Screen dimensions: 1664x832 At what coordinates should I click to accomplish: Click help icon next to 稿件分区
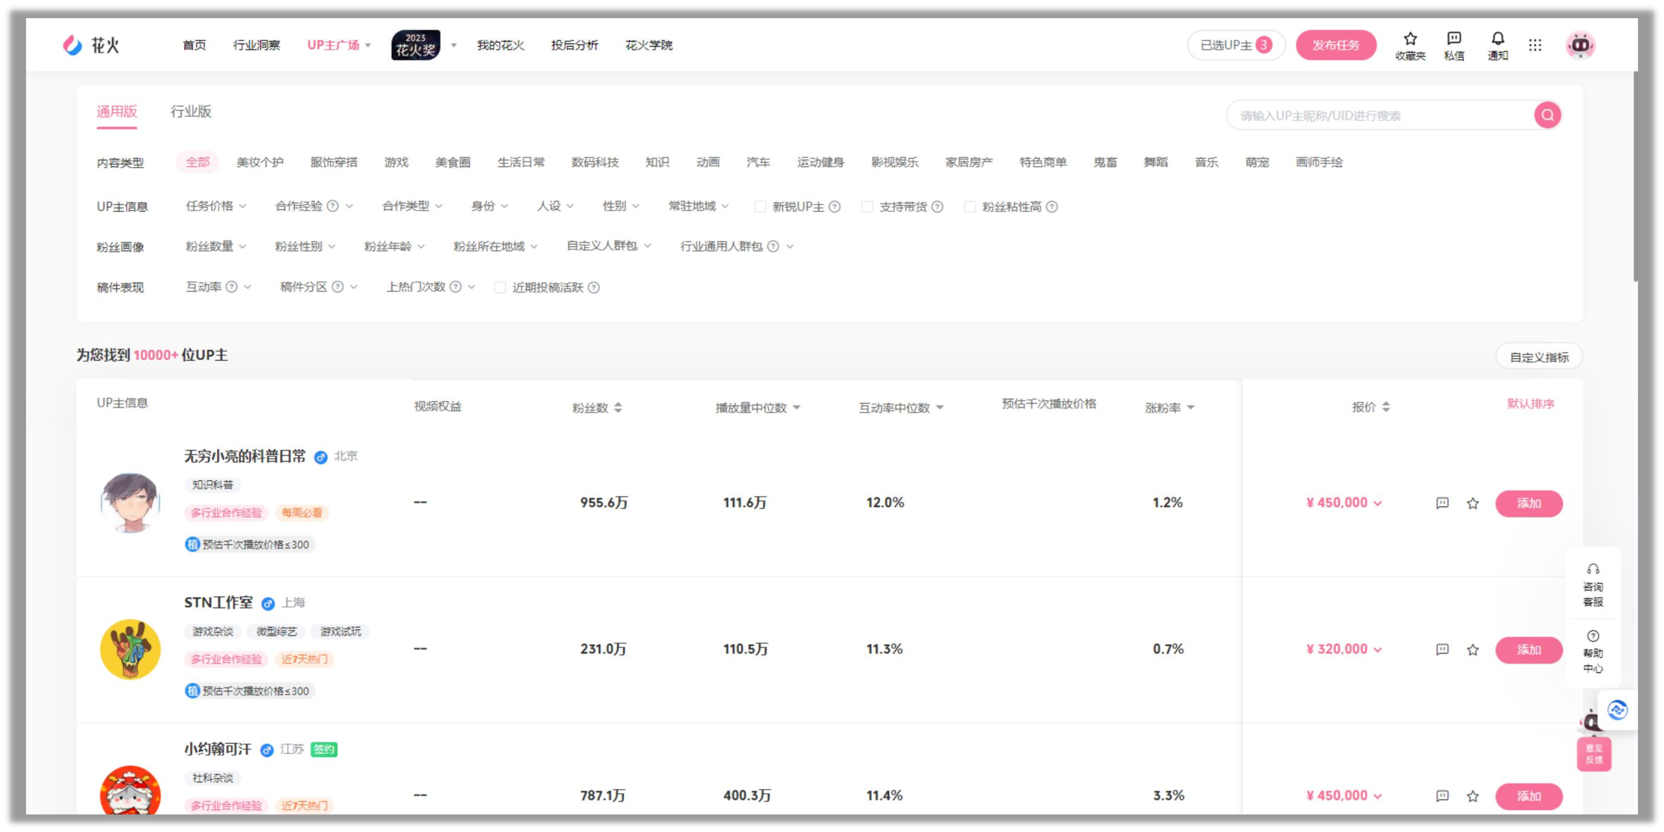pyautogui.click(x=337, y=287)
